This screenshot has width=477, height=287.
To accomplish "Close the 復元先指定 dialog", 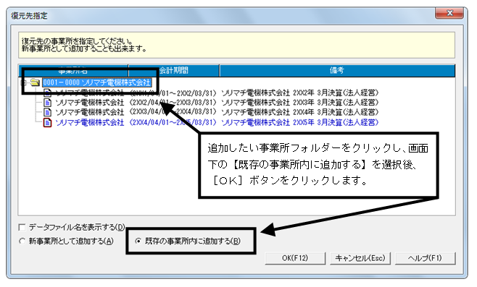I will pyautogui.click(x=449, y=13).
